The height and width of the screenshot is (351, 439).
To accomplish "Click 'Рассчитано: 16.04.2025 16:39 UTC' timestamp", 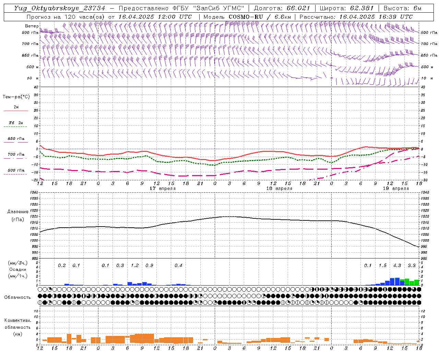I will [356, 17].
